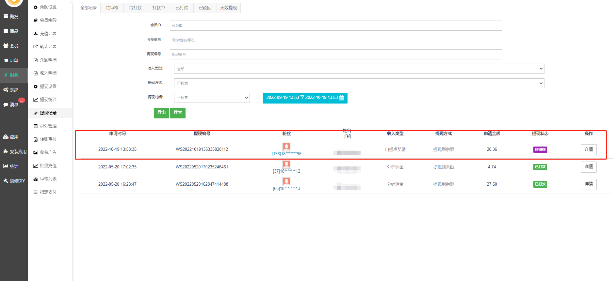Click the 会员 users icon

click(6, 46)
